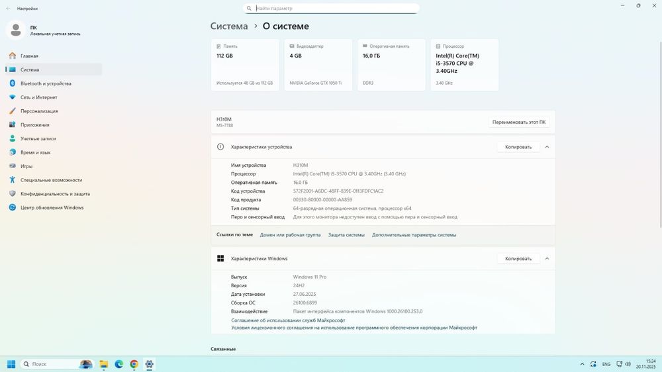Screen dimensions: 662x372
Task: Click the version value 24H2
Action: (299, 285)
